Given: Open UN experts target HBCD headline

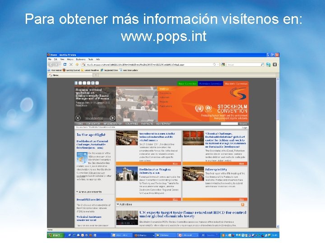Looking at the screenshot, I should 193,214.
